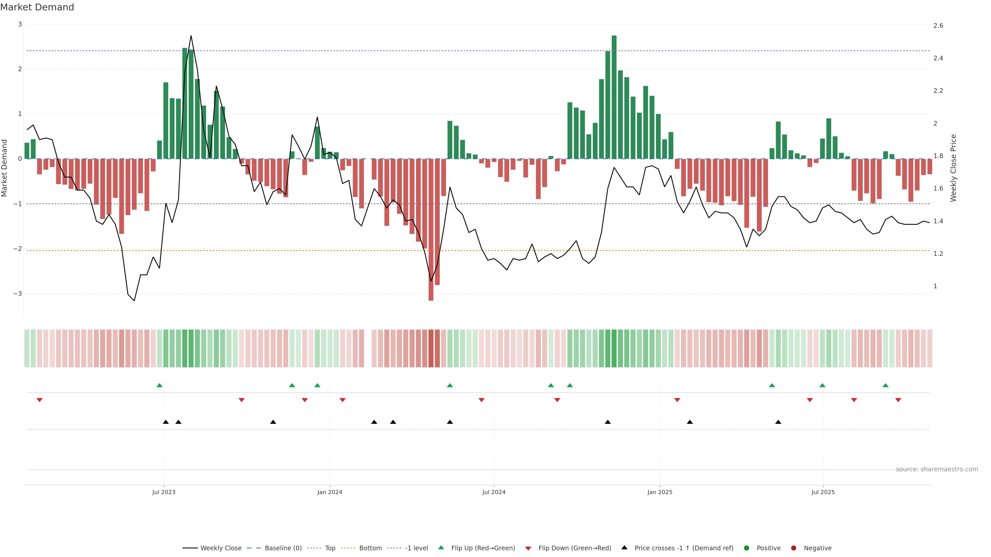The height and width of the screenshot is (557, 991).
Task: Click Price crosses -1 black triangle legend icon
Action: coord(624,548)
